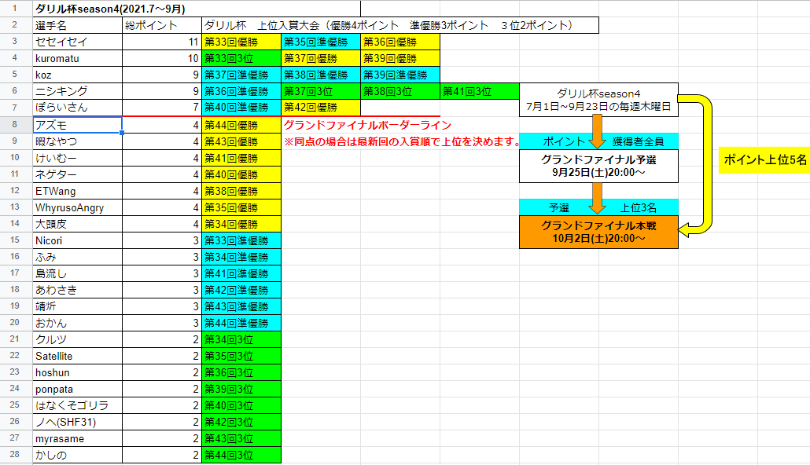Viewport: 810px width, 465px height.
Task: Click the points total 10 for kuromatu
Action: [162, 58]
